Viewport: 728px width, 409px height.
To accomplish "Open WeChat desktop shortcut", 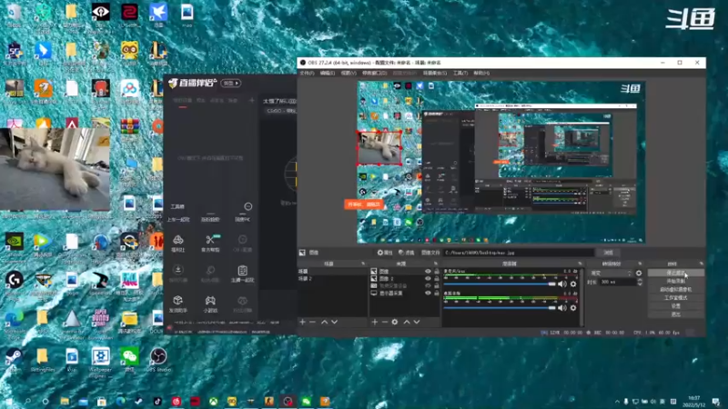I will (x=129, y=359).
